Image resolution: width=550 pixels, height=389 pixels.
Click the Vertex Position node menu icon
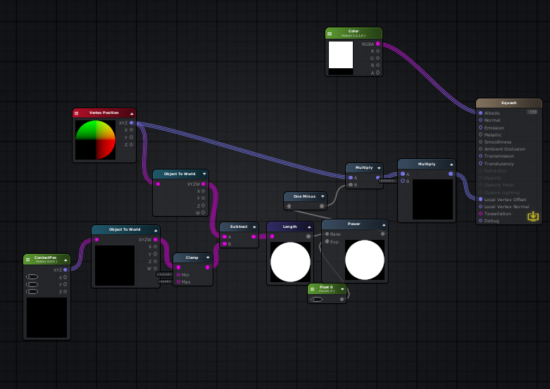pos(77,113)
